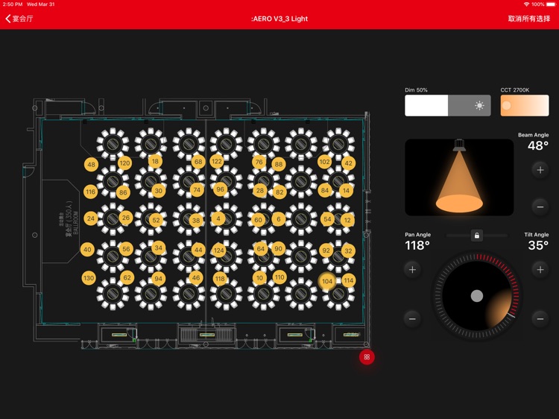
Task: Select light fixture 18
Action: (155, 161)
